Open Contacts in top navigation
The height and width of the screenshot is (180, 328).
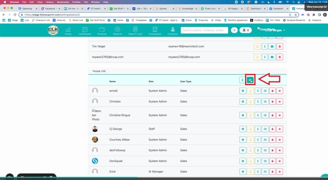[x=173, y=31]
